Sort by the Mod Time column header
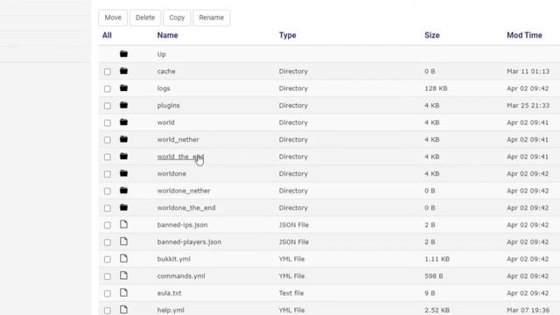The height and width of the screenshot is (315, 560). tap(524, 35)
